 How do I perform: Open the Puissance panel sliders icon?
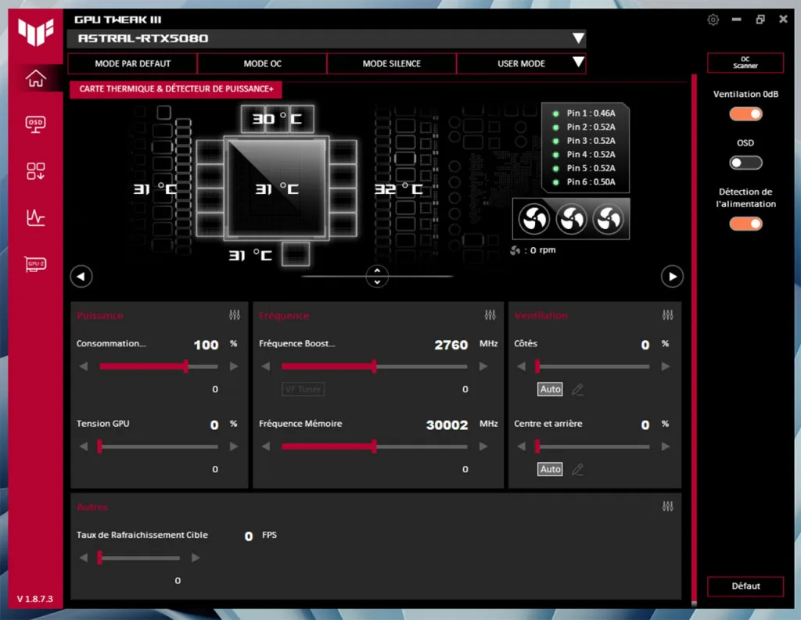click(234, 315)
